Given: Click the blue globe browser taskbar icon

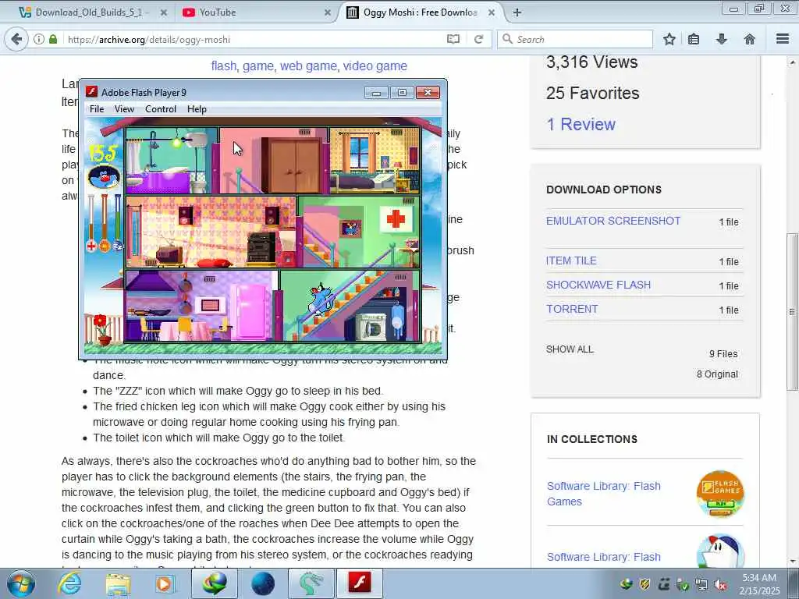Looking at the screenshot, I should click(263, 583).
